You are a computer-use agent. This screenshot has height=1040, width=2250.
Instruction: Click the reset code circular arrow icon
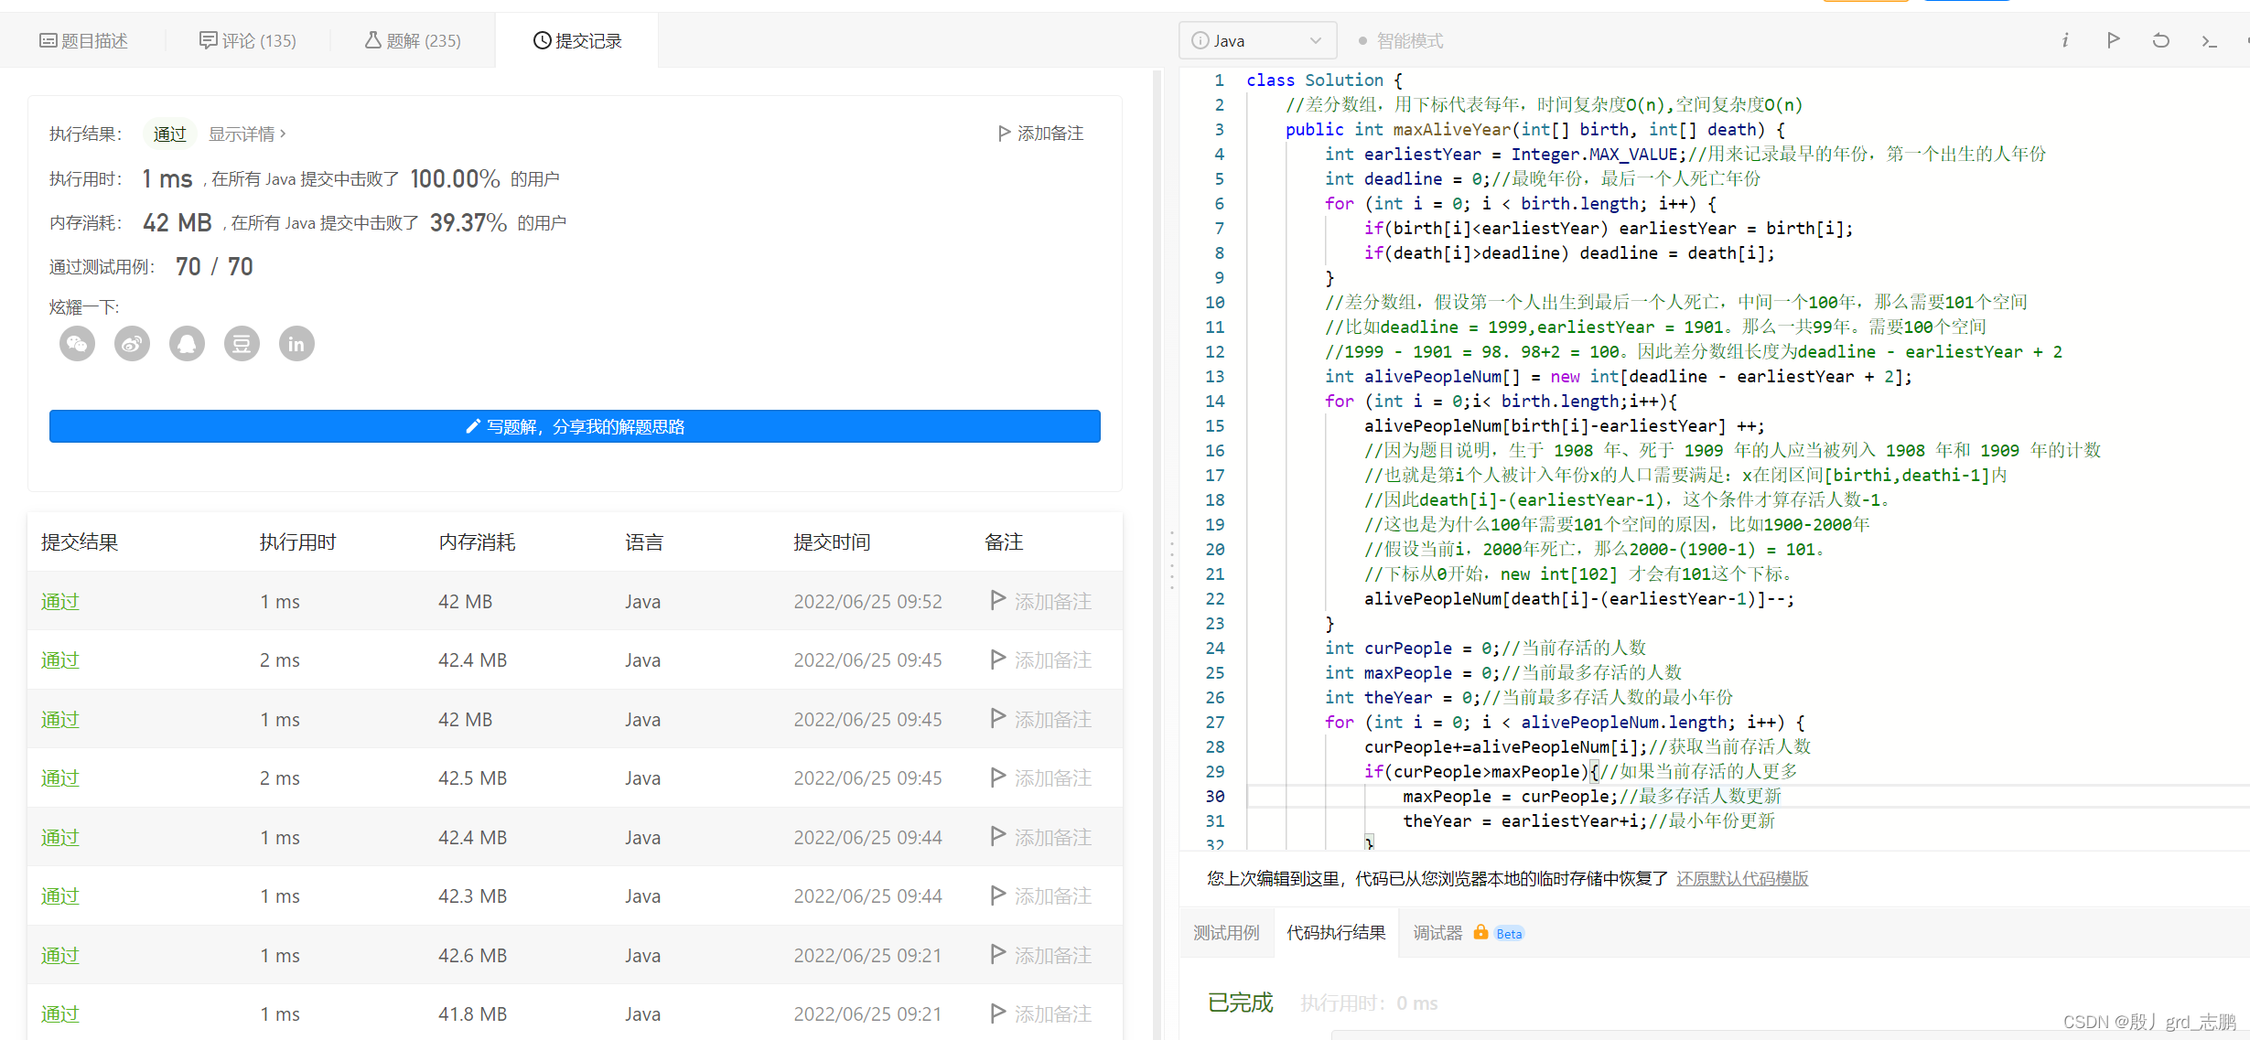click(2160, 40)
